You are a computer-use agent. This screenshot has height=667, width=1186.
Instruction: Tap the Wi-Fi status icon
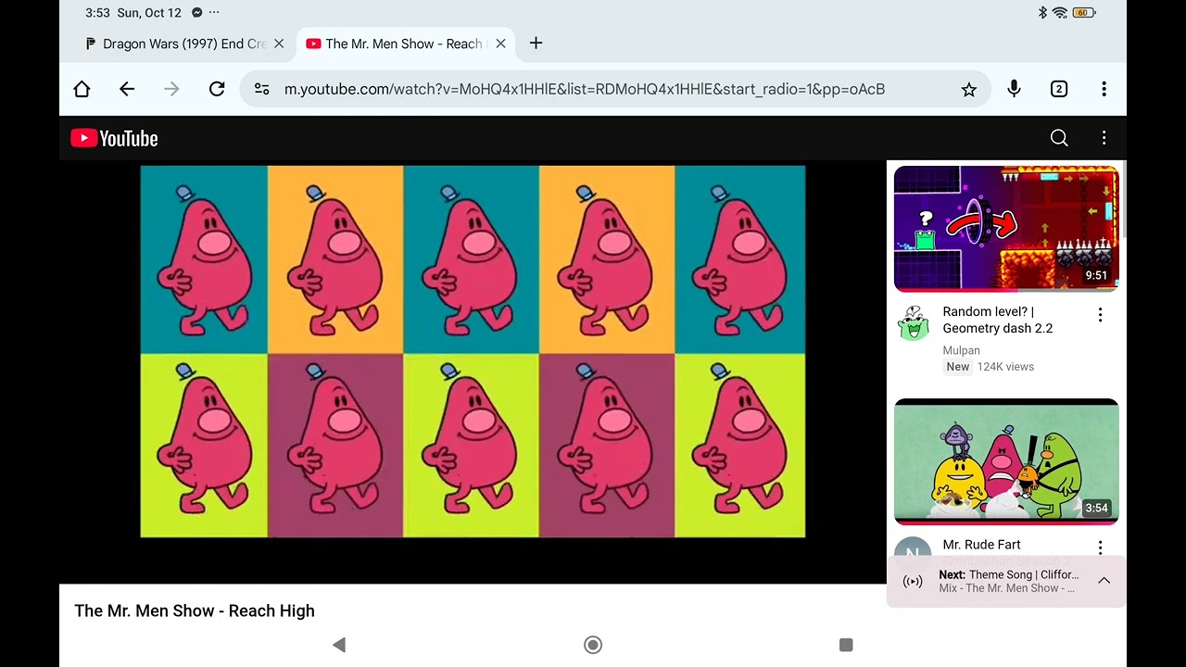click(1060, 13)
